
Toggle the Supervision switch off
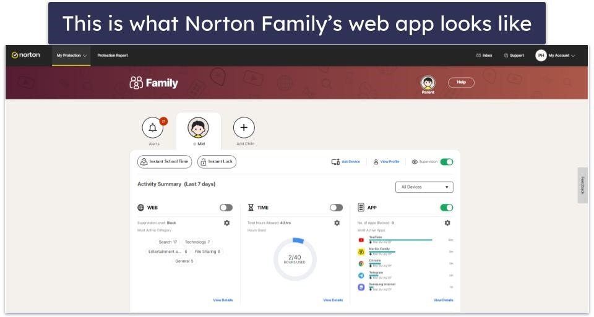[x=447, y=162]
